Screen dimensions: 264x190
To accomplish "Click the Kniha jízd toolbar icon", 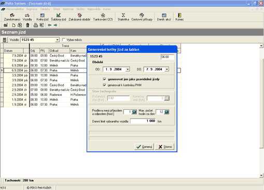I will coord(43,17).
